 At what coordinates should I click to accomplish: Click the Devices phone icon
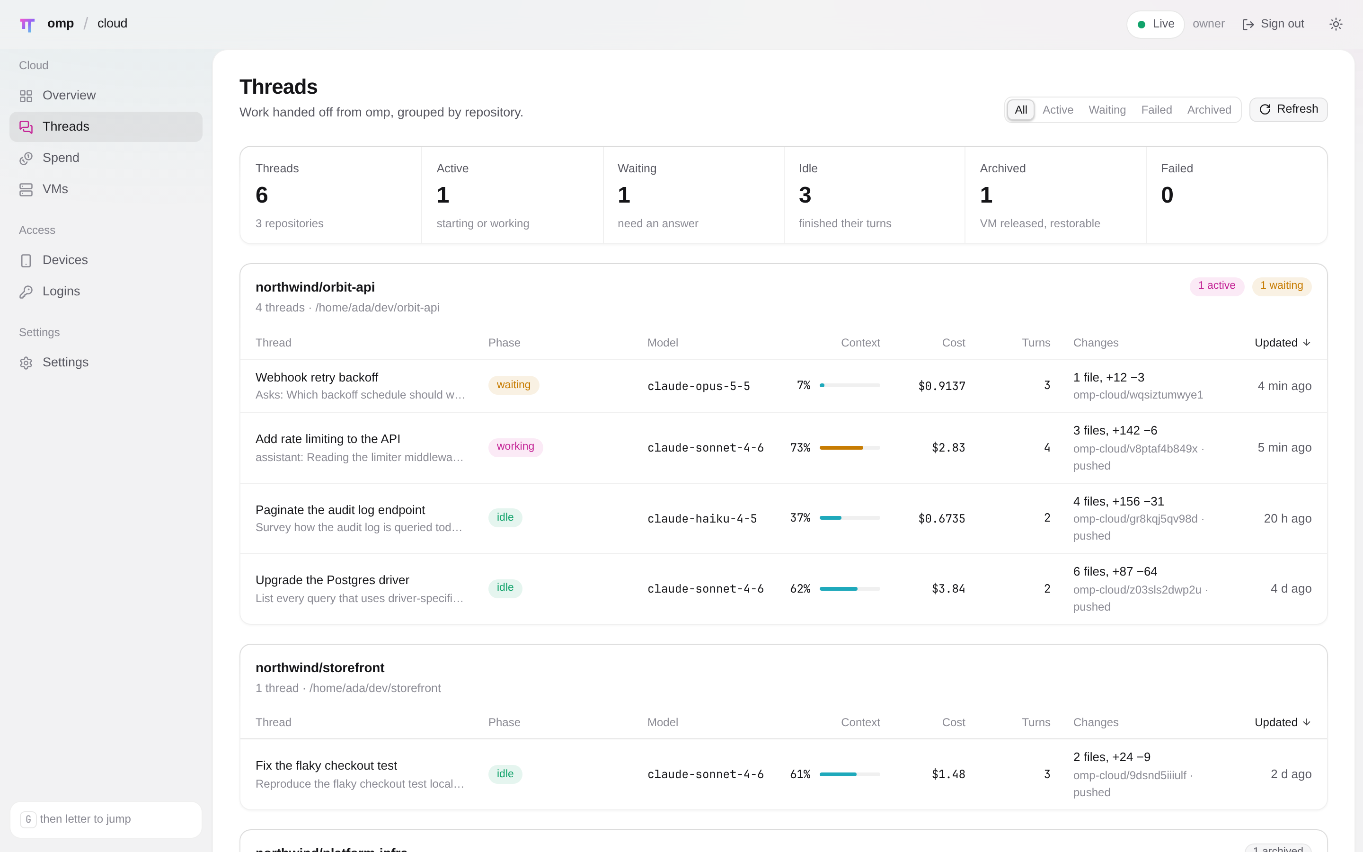[x=26, y=260]
